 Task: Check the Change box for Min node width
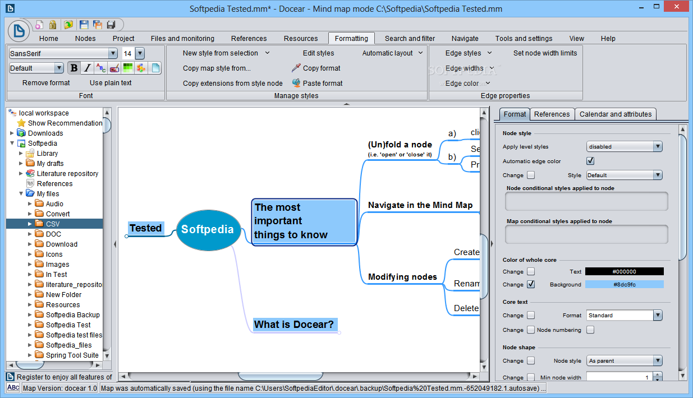(x=531, y=377)
